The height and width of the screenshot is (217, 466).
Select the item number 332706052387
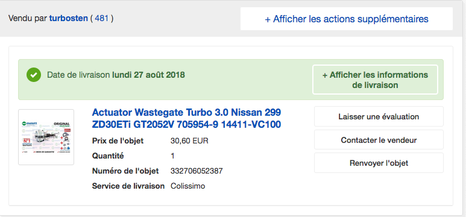197,171
